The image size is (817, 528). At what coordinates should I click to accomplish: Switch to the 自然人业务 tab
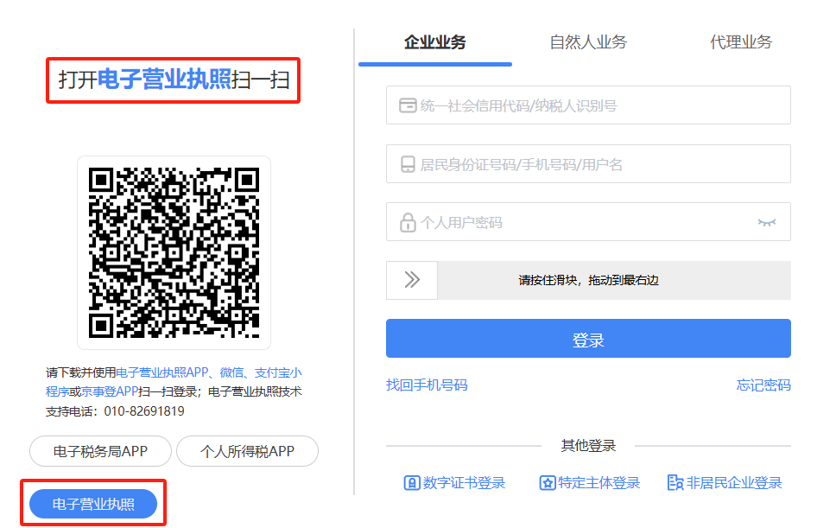coord(588,42)
